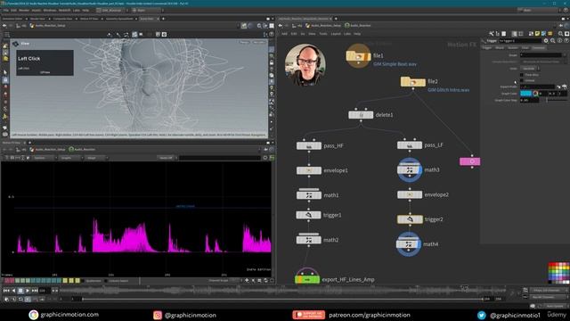570x321 pixels.
Task: Select the envelope1 node
Action: 309,170
